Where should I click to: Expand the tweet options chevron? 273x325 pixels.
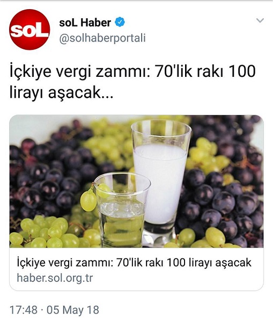(260, 20)
